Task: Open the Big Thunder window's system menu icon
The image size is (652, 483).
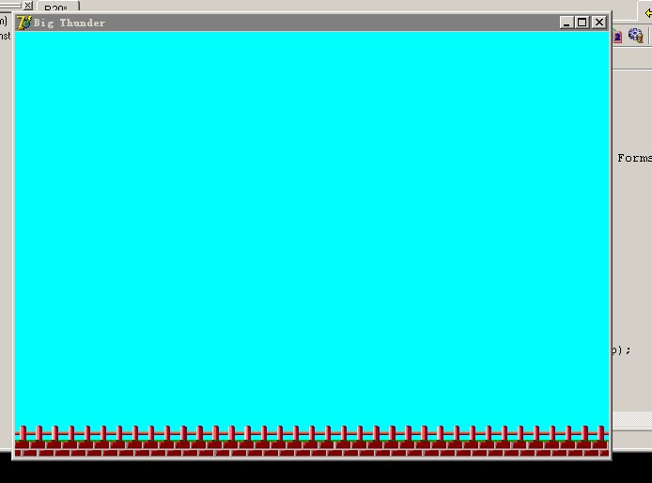Action: pos(23,23)
